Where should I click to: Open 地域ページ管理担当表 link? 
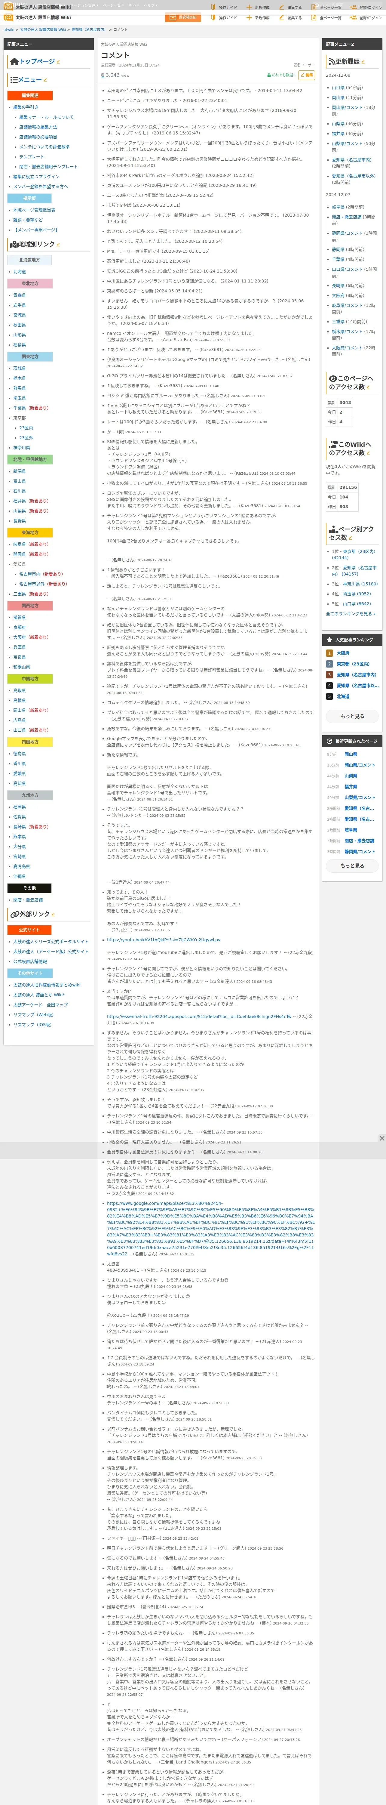pyautogui.click(x=34, y=210)
